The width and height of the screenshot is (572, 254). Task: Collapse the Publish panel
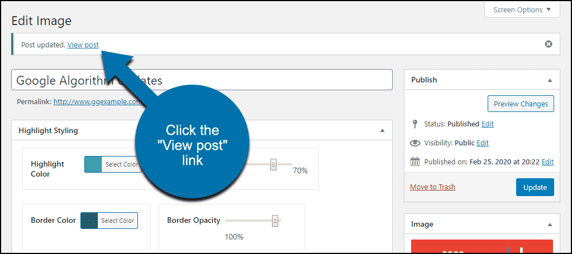pos(550,80)
